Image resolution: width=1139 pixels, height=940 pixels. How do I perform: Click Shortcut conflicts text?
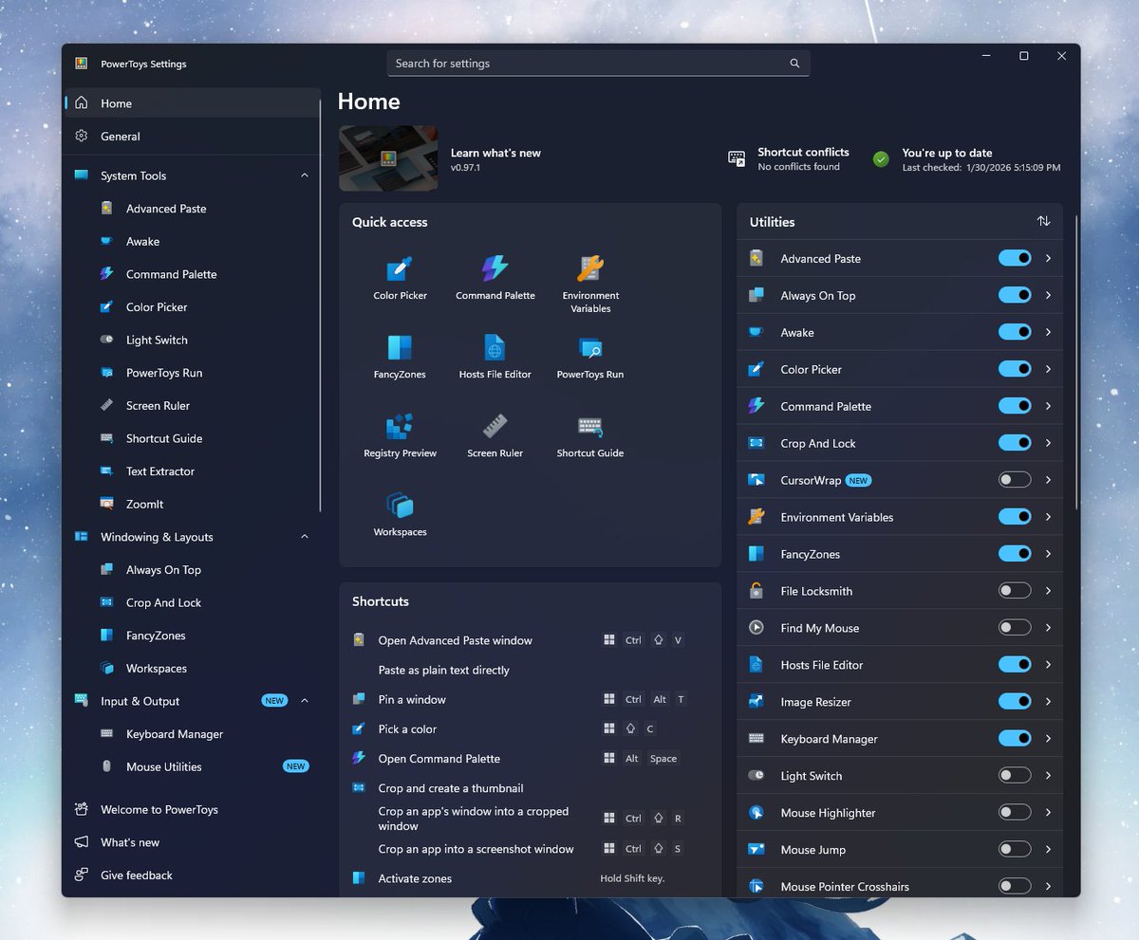803,152
